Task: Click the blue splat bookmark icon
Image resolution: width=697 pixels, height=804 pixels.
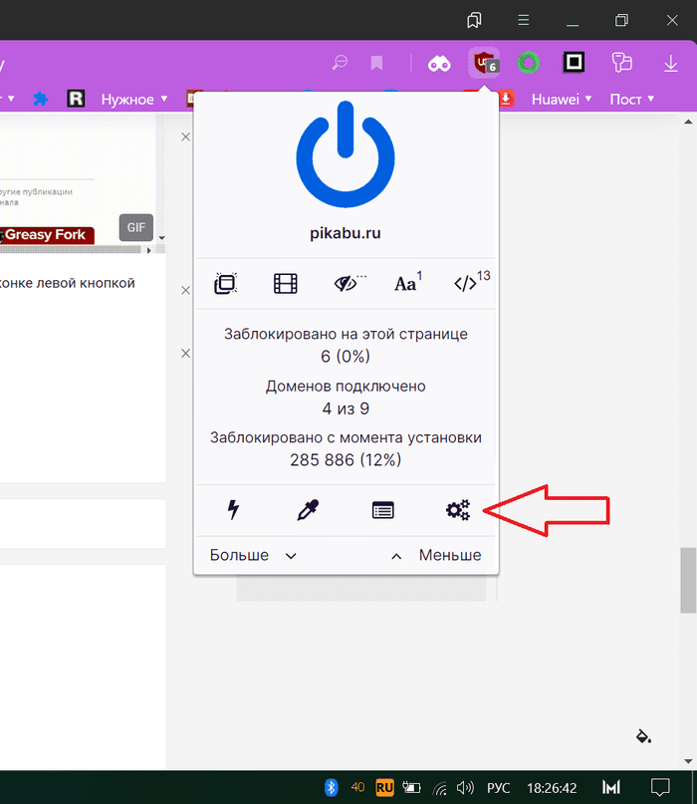Action: [41, 99]
